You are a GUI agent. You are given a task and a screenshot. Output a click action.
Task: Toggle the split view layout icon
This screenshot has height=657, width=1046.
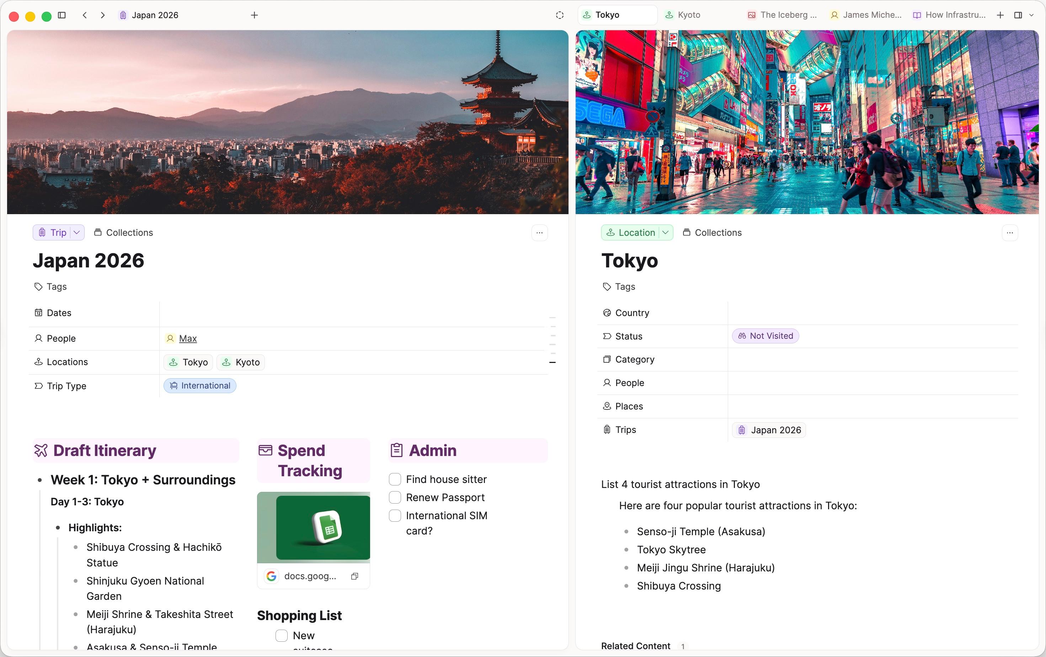tap(1018, 15)
